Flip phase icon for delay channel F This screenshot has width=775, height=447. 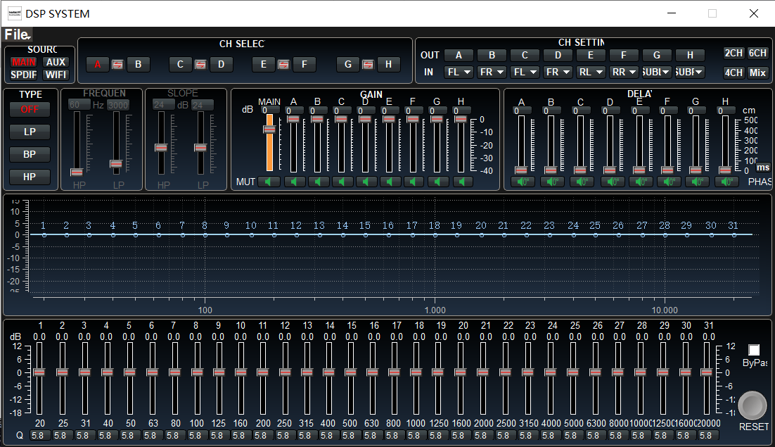(669, 182)
